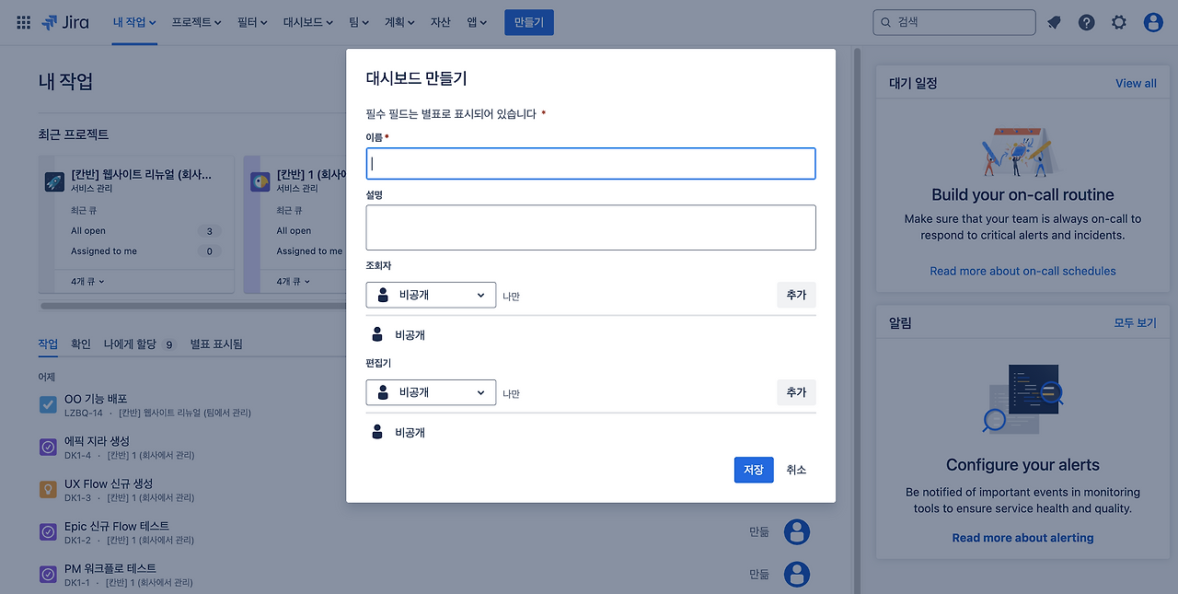This screenshot has width=1178, height=594.
Task: Click the announcements icon beside the search bar
Action: 1053,21
